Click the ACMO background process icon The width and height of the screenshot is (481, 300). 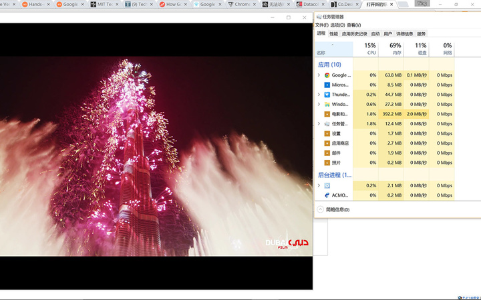click(x=327, y=195)
